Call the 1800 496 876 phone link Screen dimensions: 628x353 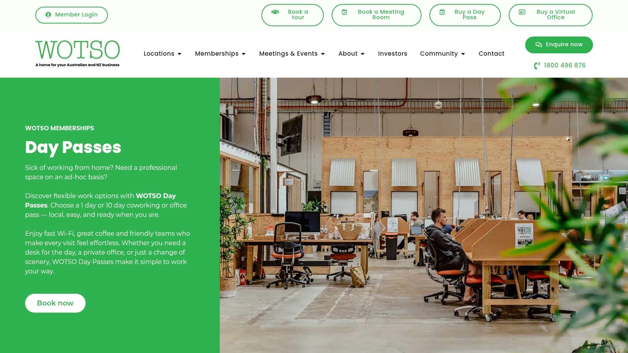pyautogui.click(x=564, y=66)
